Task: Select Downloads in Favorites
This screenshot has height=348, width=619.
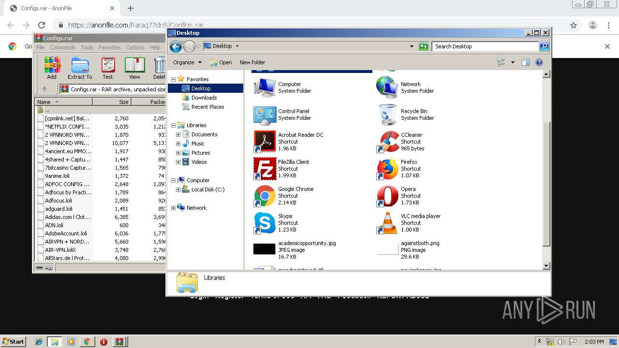Action: point(204,98)
